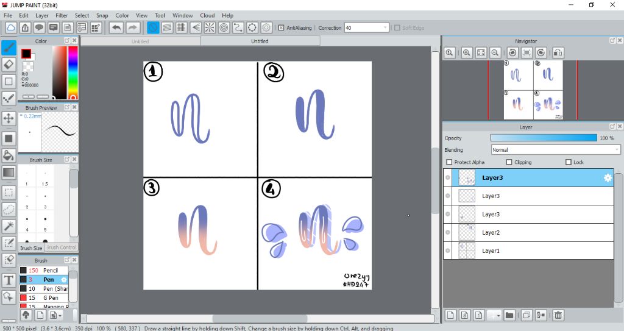624x331 pixels.
Task: Click the rainbow hue bar
Action: pos(73,73)
